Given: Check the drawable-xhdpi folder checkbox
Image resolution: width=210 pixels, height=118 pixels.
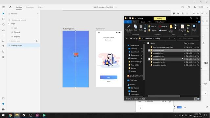Looking at the screenshot, I should tap(149, 59).
